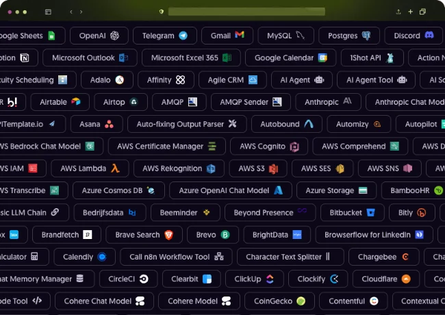Click the Character Text Splitter chip

288,257
